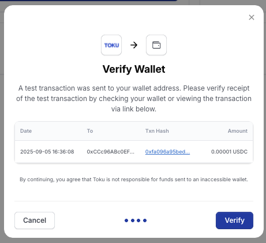Click the Date column header
Screen dimensions: 266x243
(x=26, y=131)
